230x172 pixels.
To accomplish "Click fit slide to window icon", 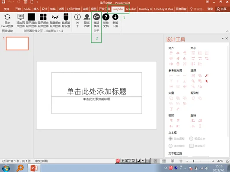I will pyautogui.click(x=227, y=161).
